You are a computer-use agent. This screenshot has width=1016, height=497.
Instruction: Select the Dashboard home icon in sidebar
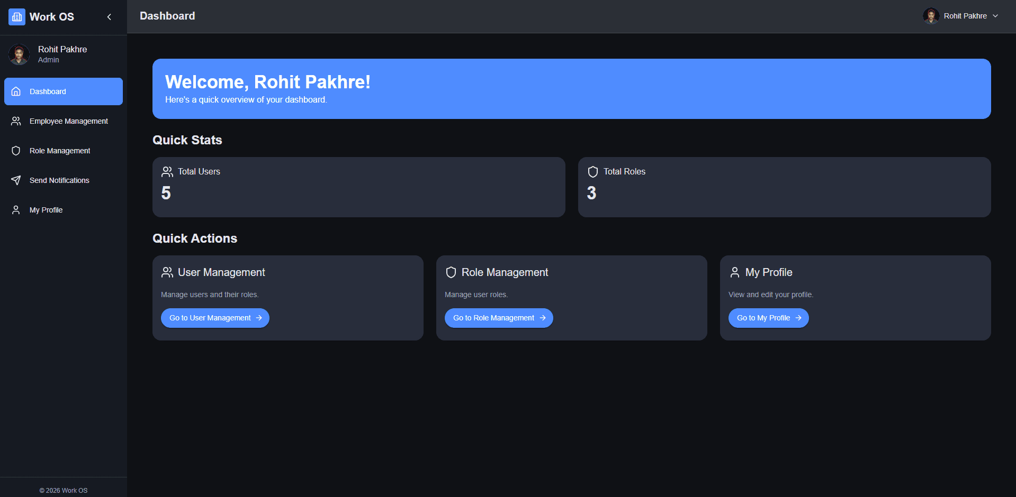[x=16, y=91]
